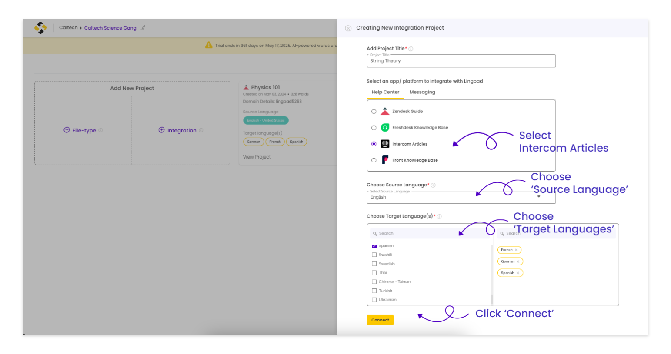Select the Zendesk Guide radio button
Viewport: 671px width, 354px height.
(374, 112)
